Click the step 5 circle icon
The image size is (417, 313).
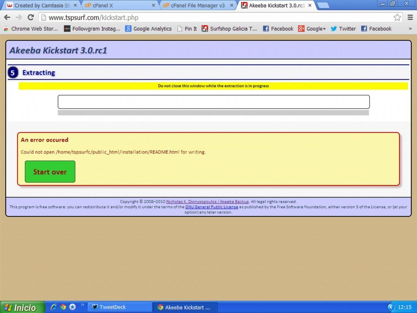[13, 73]
